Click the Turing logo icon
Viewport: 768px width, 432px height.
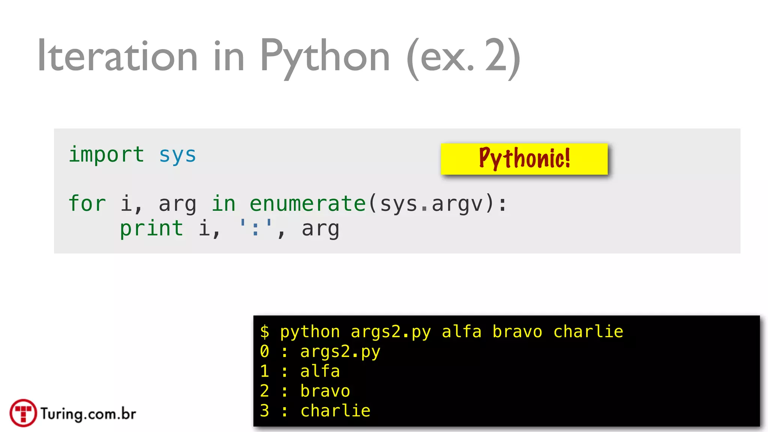(x=23, y=413)
